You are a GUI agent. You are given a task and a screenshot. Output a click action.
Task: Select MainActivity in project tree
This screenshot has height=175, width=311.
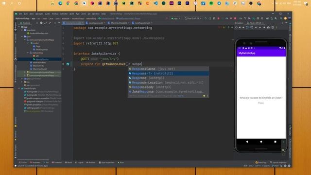pyautogui.click(x=37, y=66)
